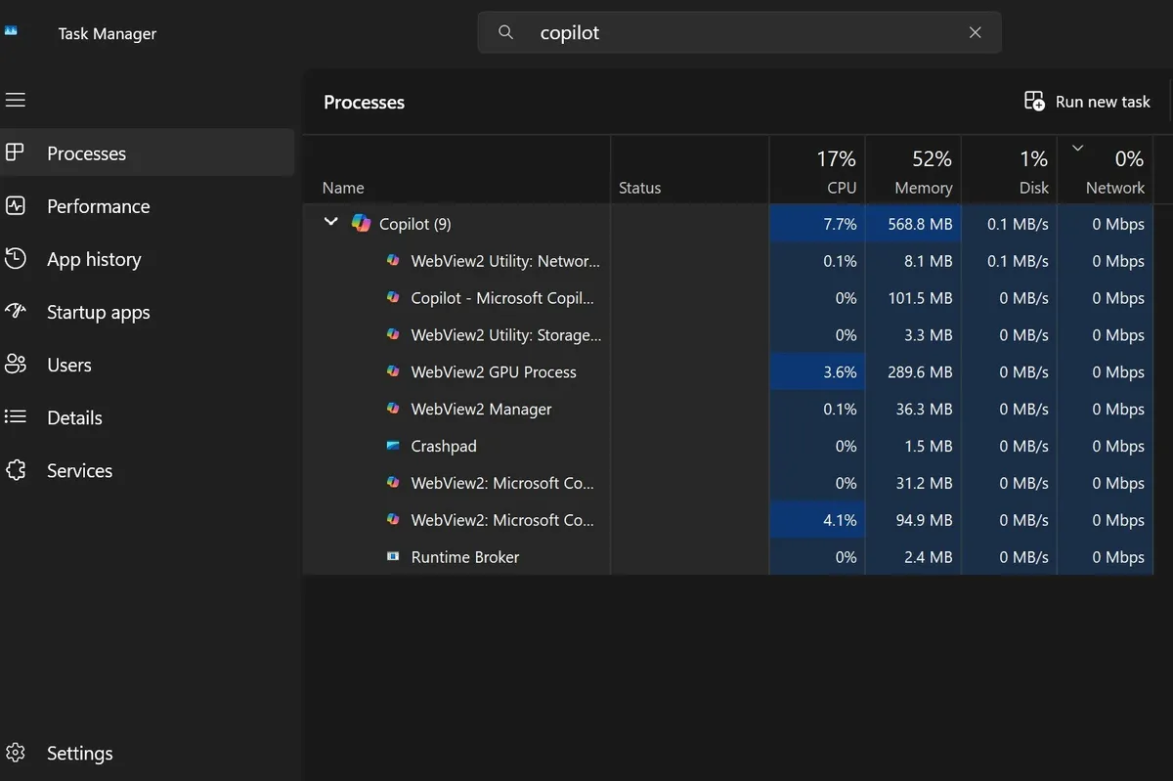Click the 4.1% CPU value
This screenshot has height=781, width=1173.
coord(840,520)
